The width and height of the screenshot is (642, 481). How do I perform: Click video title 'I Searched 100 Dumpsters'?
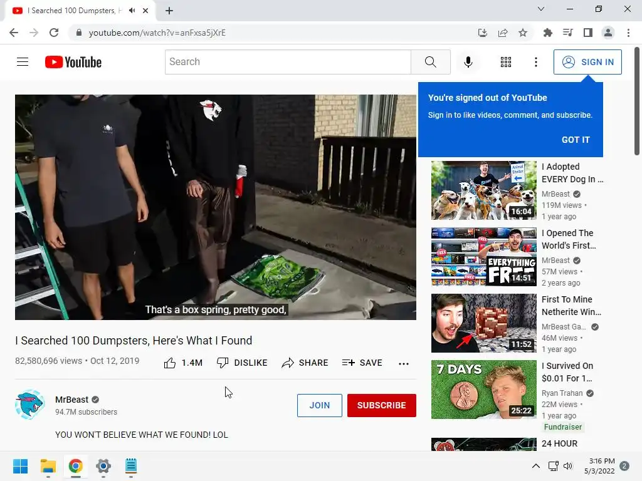click(x=134, y=341)
